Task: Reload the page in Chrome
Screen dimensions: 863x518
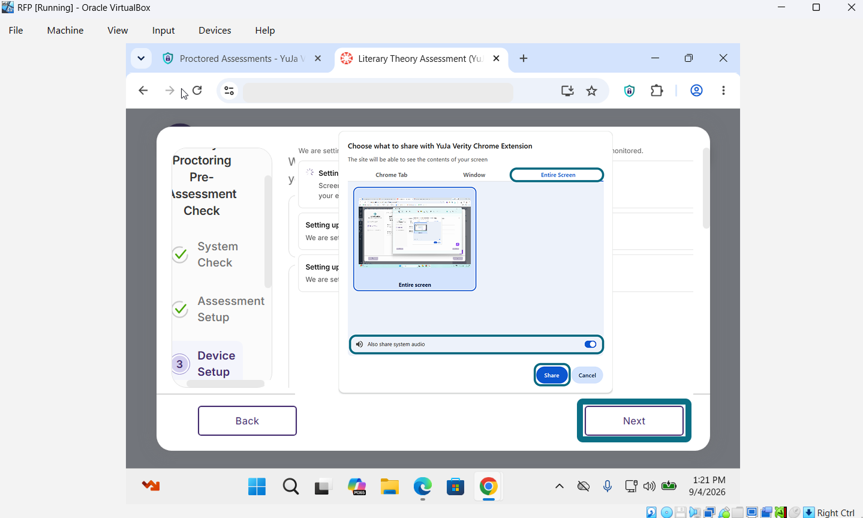Action: pyautogui.click(x=197, y=91)
